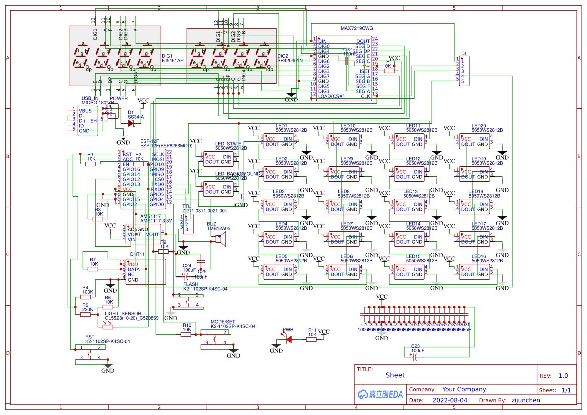Click the title block name 'Sheet'
Image resolution: width=587 pixels, height=415 pixels.
(x=395, y=375)
